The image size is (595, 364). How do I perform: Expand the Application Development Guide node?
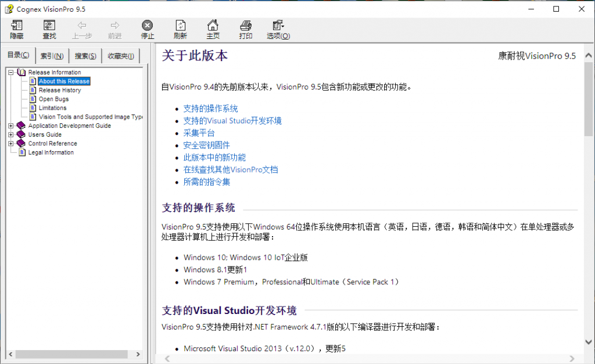tap(11, 126)
